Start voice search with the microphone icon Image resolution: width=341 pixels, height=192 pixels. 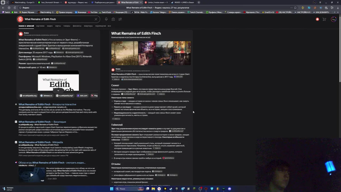pos(106,19)
